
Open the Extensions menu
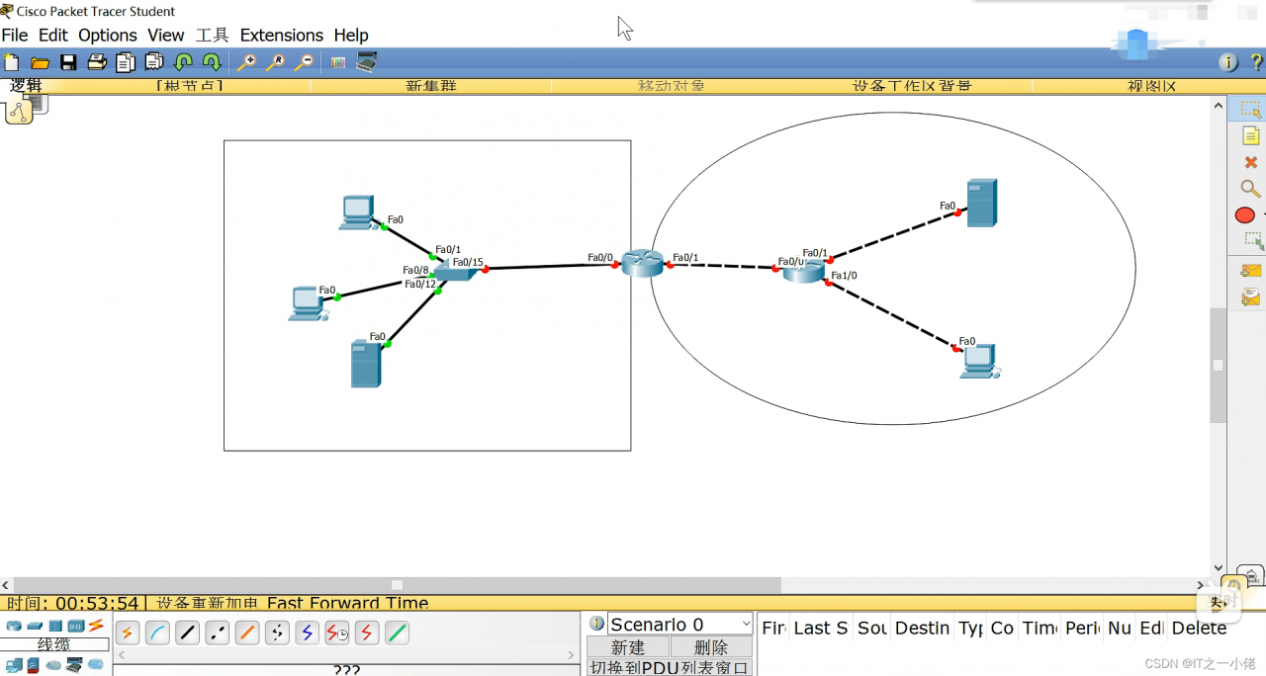coord(282,35)
